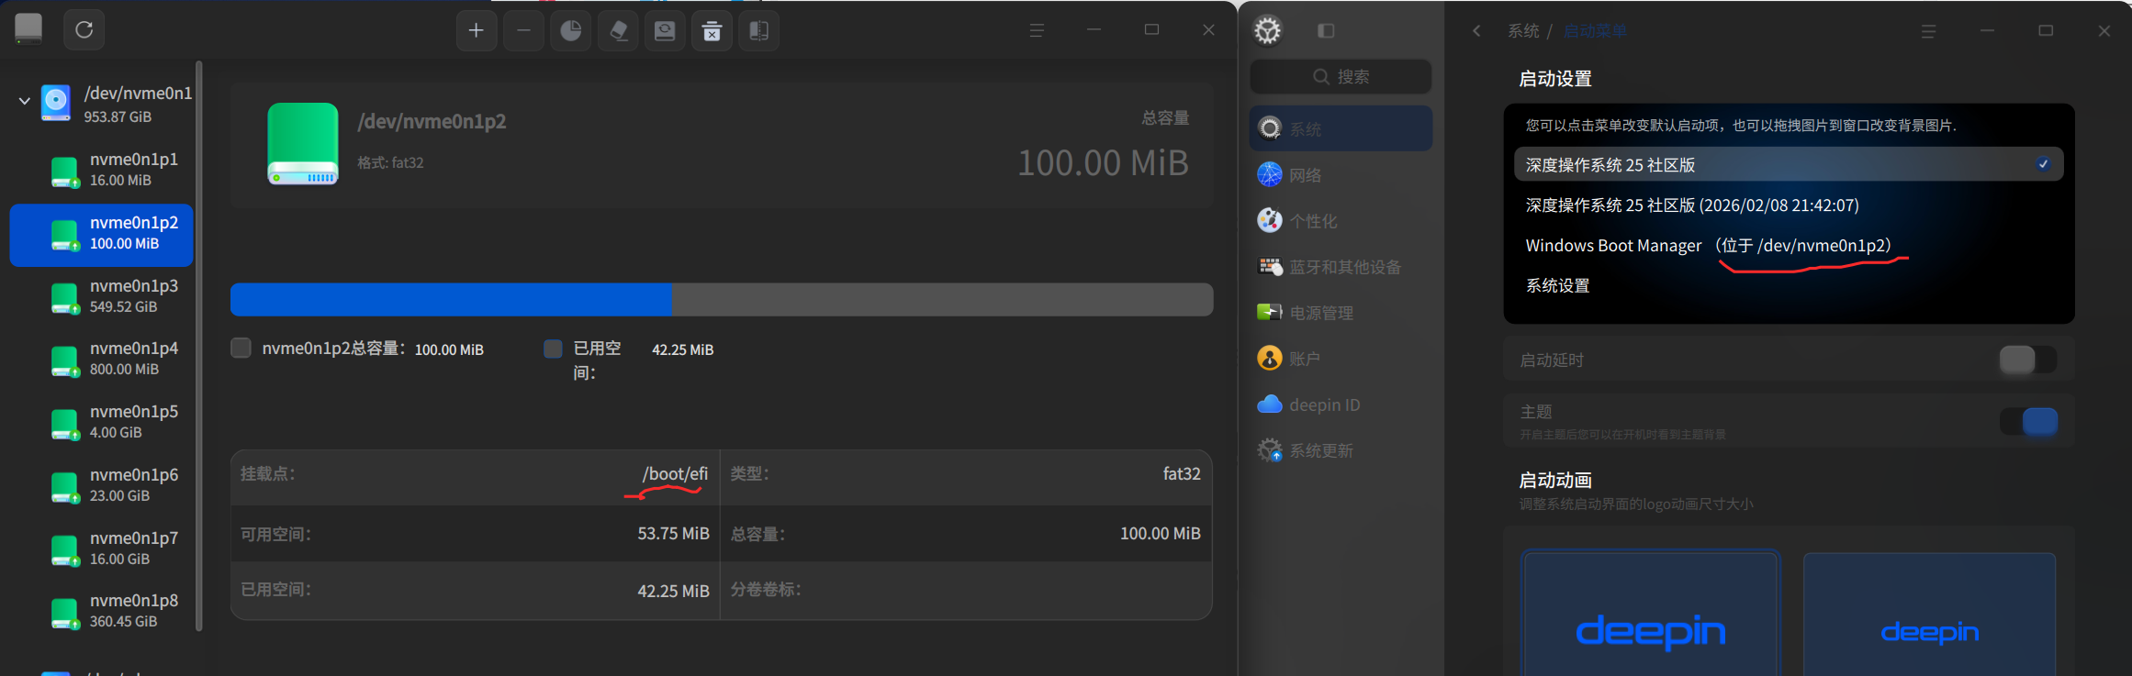
Task: Choose the smaller deepin boot logo thumbnail
Action: click(1929, 614)
